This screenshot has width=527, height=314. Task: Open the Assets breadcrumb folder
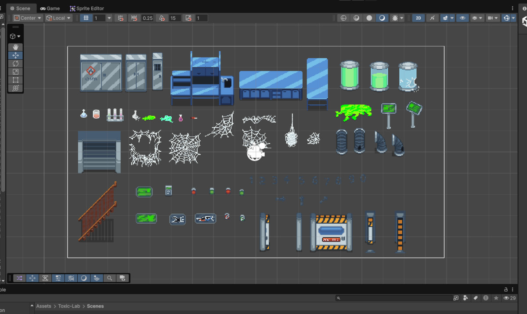click(43, 306)
